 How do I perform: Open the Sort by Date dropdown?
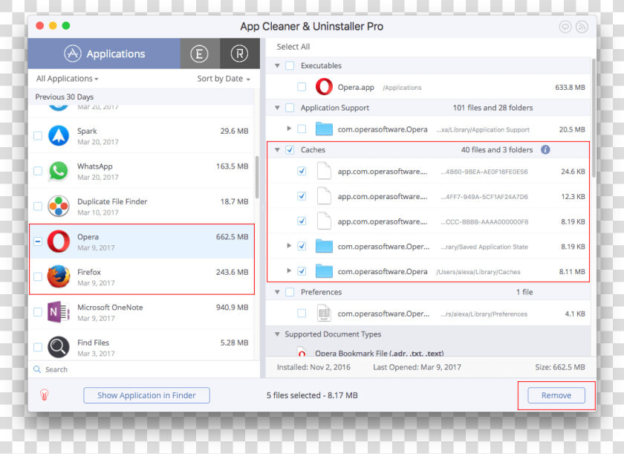pos(224,79)
